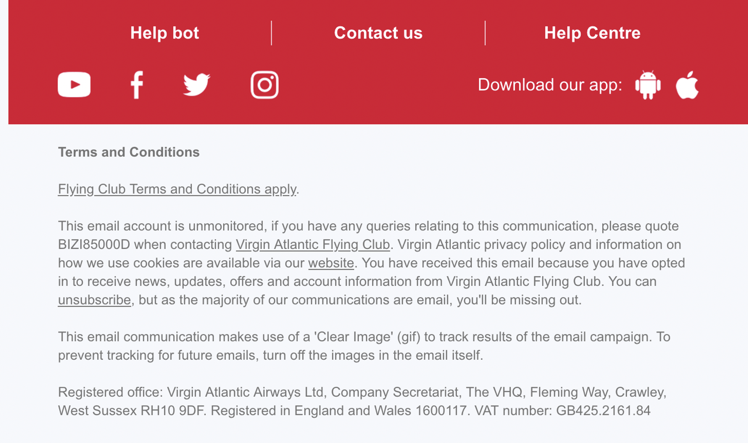
Task: Click the unsubscribe link
Action: (94, 300)
